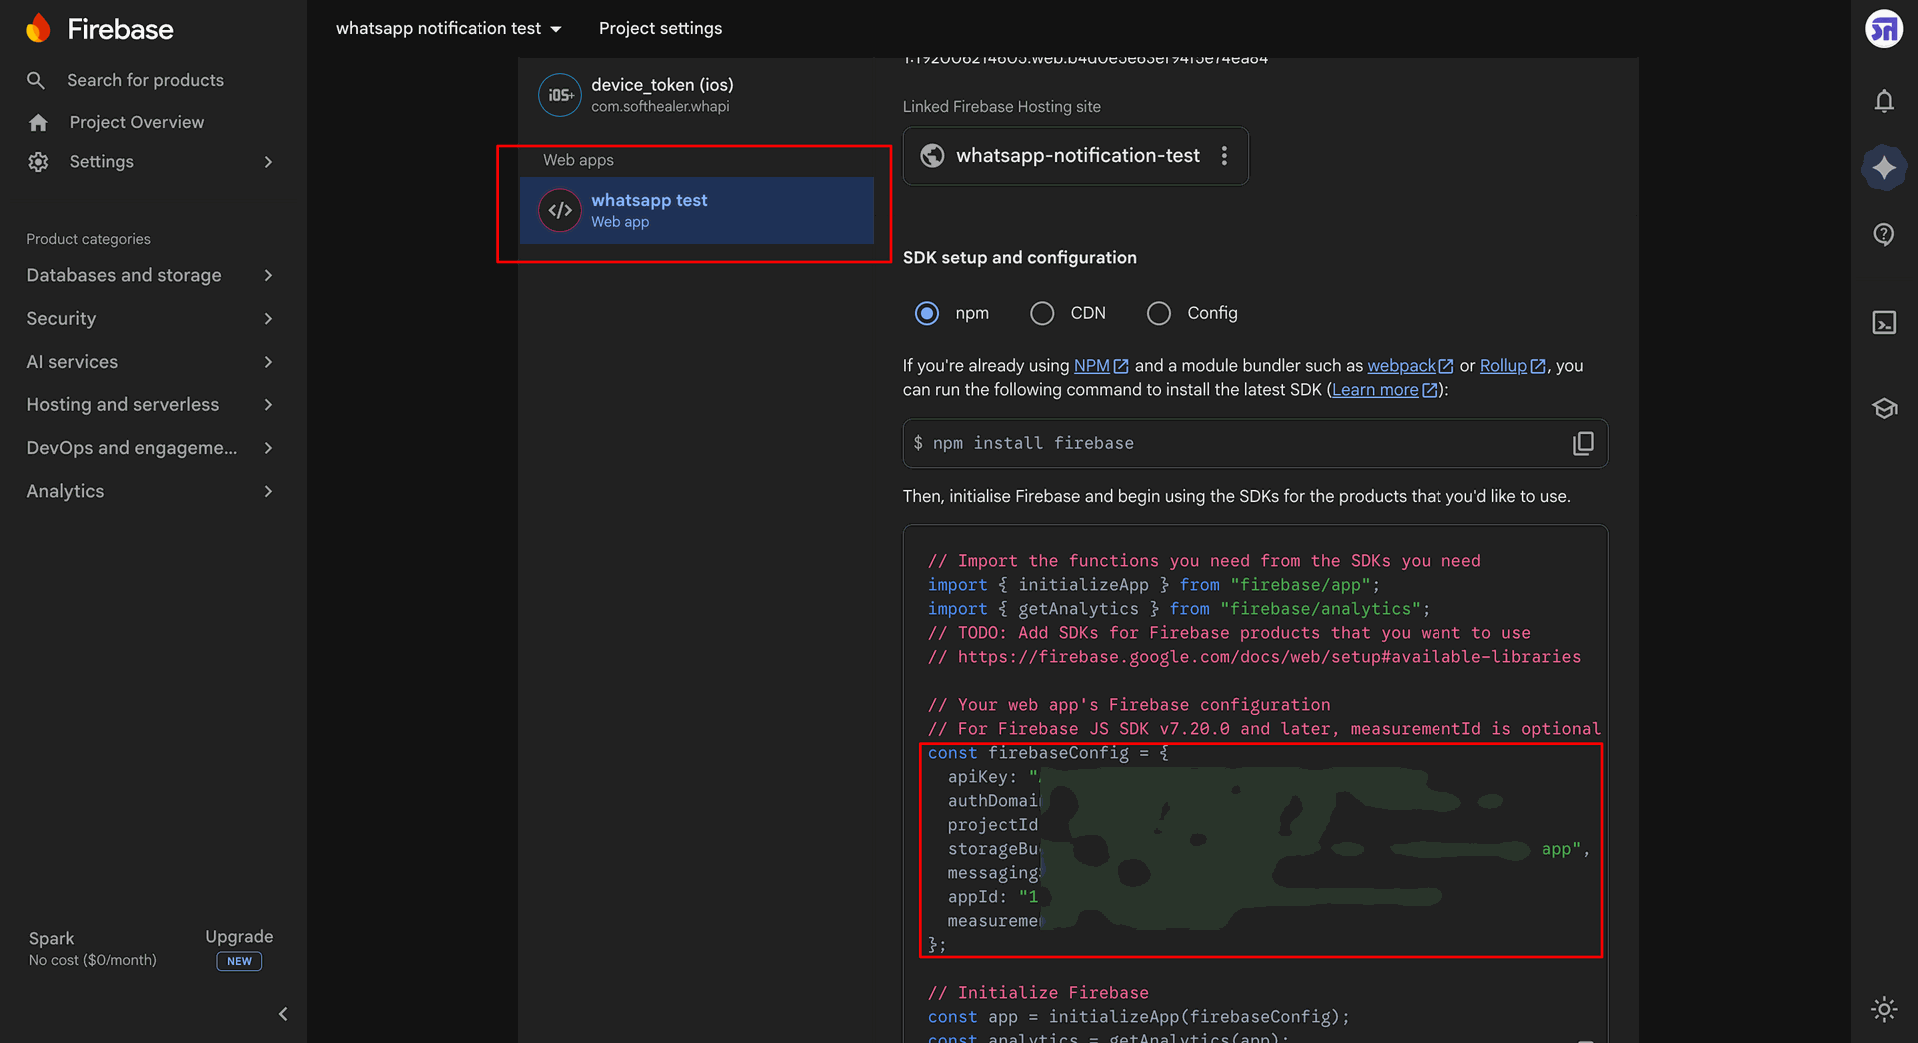Click 'Spark' plan name text
Image resolution: width=1918 pixels, height=1043 pixels.
[x=51, y=939]
